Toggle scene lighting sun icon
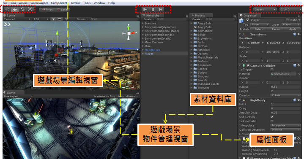The image size is (304, 159). point(53,19)
